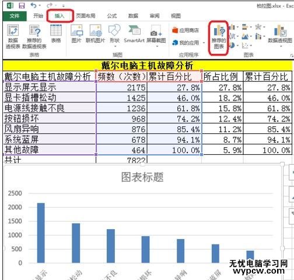294x280 pixels.
Task: Insert a line chart from Charts group
Action: pos(232,36)
